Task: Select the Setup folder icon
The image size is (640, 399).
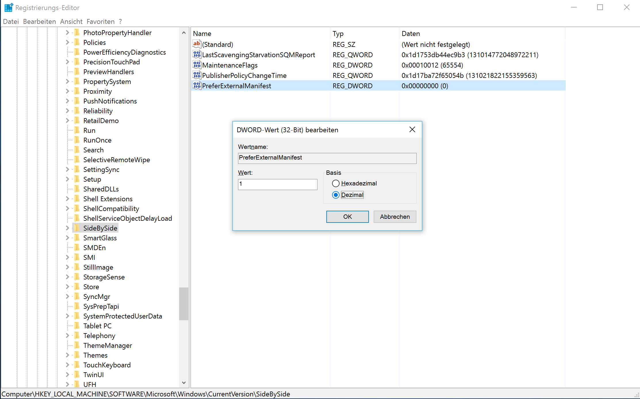Action: tap(77, 179)
